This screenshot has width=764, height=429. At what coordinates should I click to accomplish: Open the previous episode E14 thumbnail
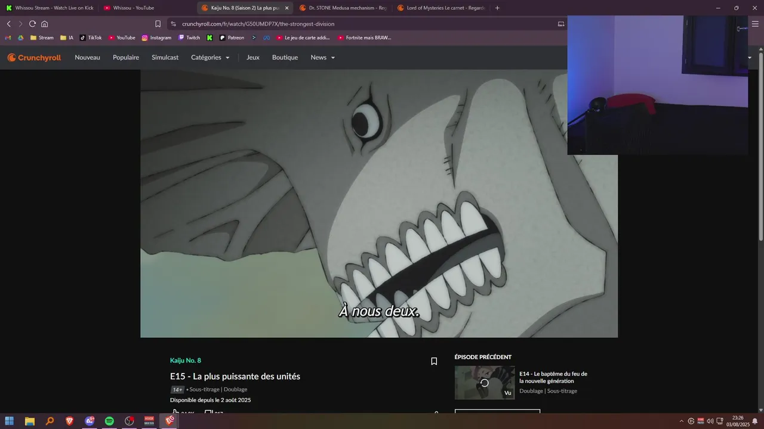tap(485, 383)
